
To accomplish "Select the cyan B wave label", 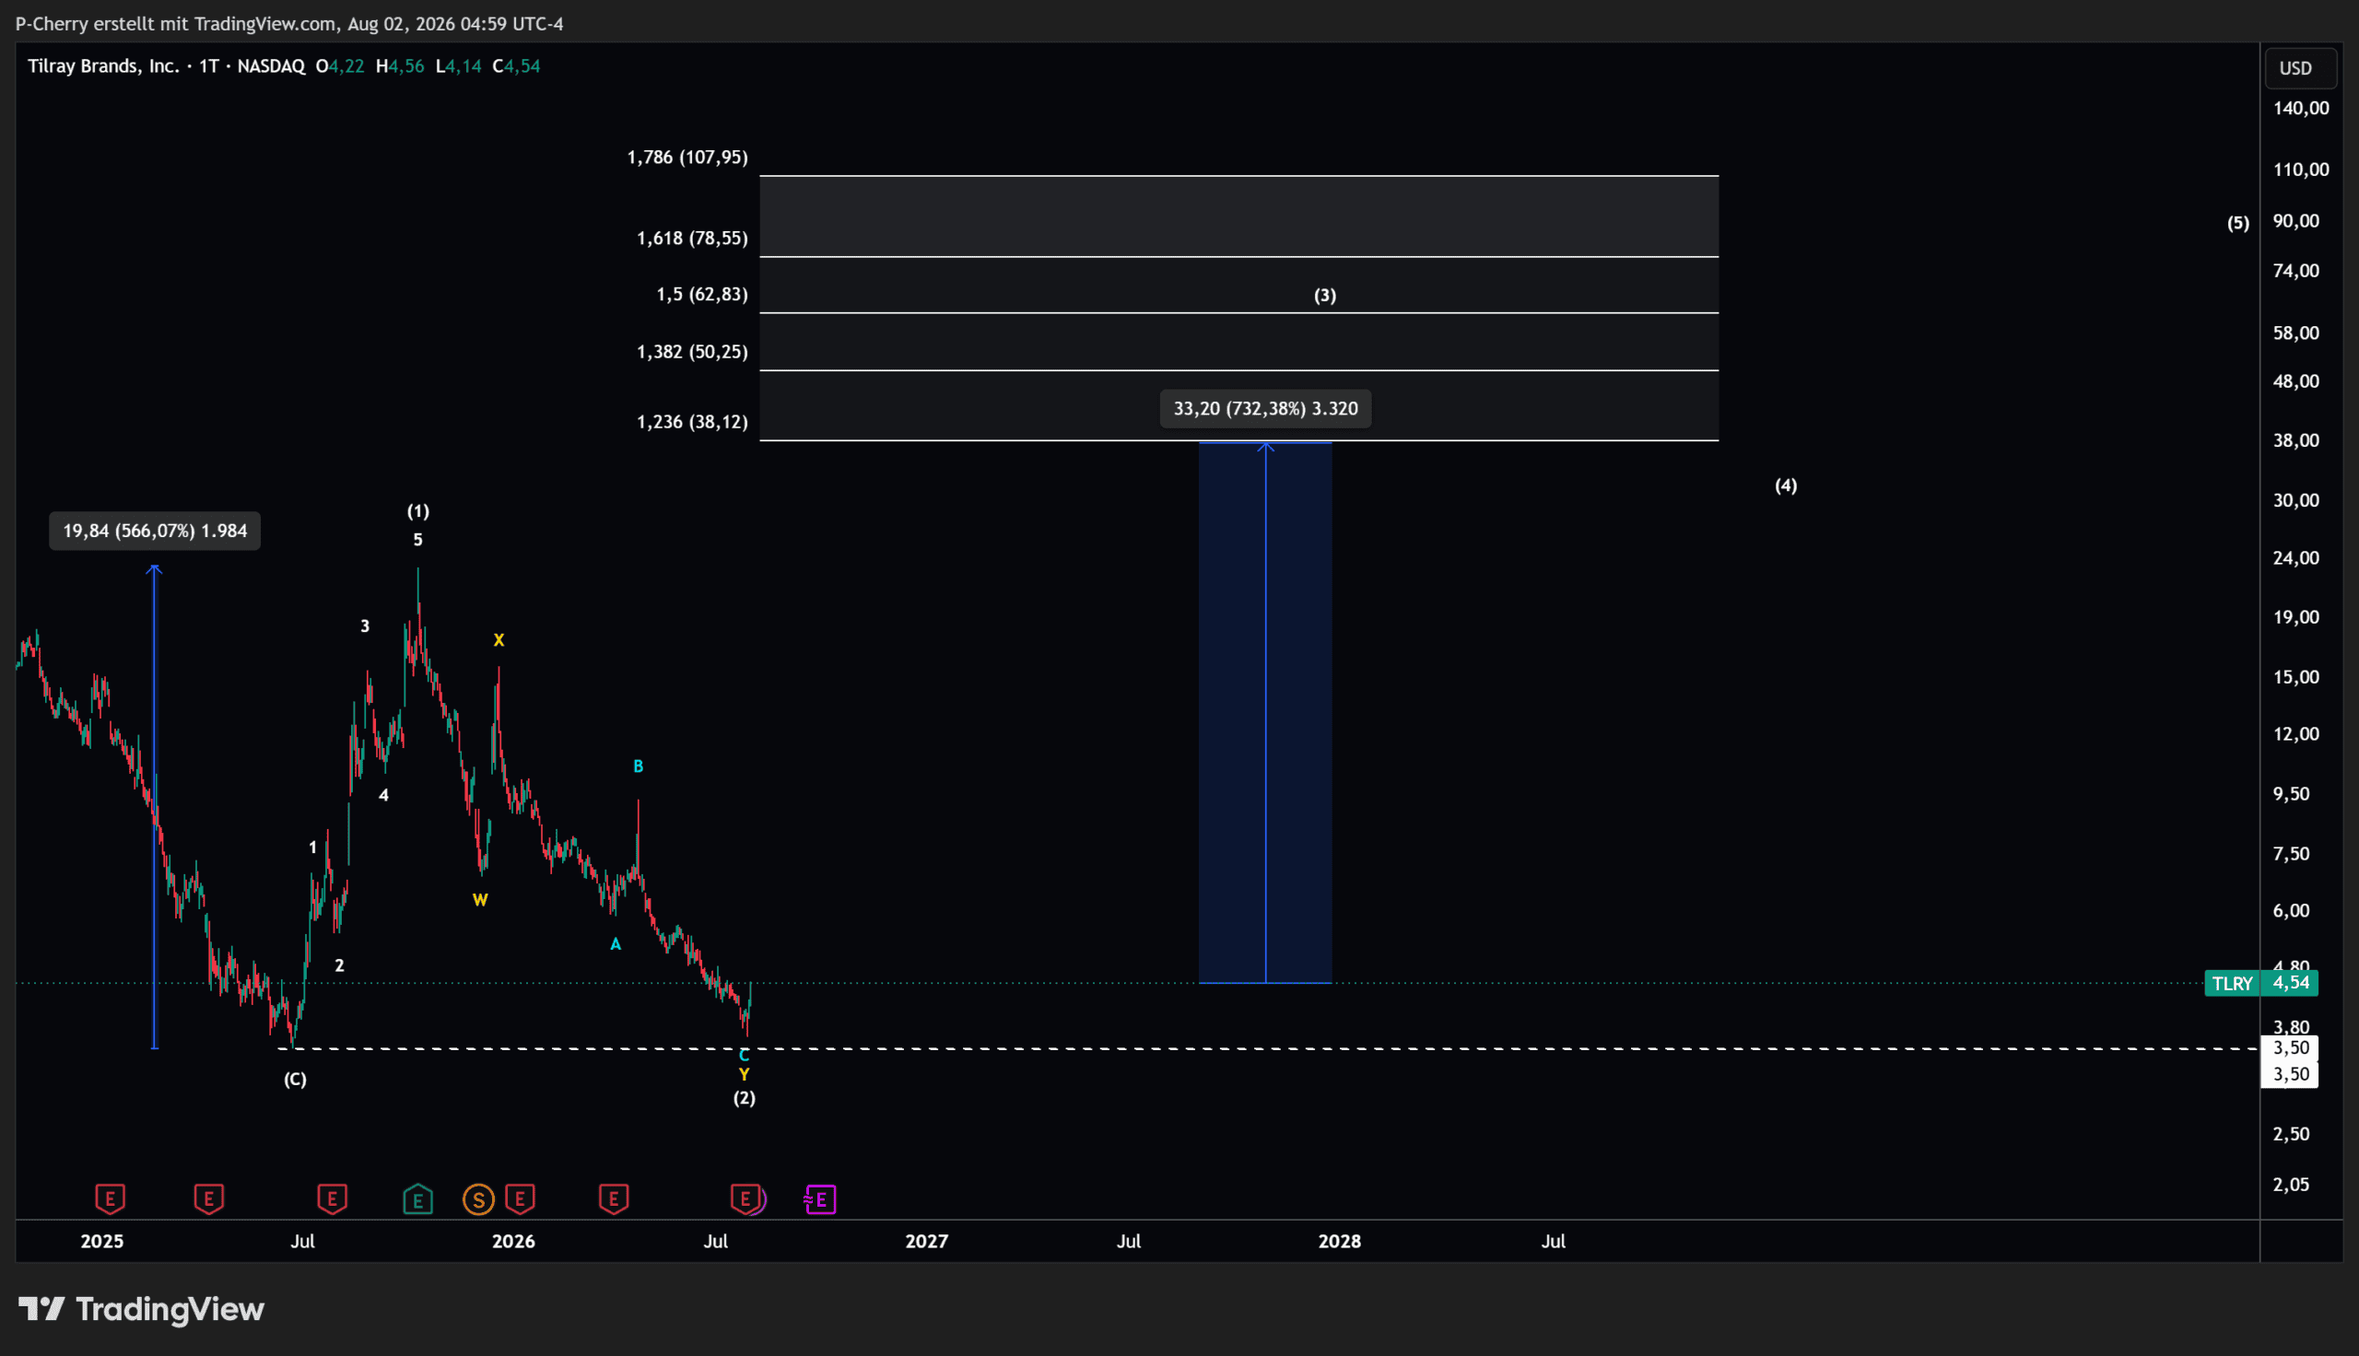I will (x=638, y=766).
